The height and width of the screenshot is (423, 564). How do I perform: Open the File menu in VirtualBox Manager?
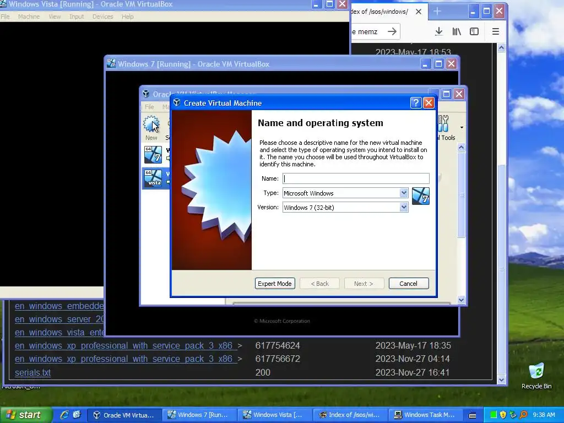tap(149, 107)
